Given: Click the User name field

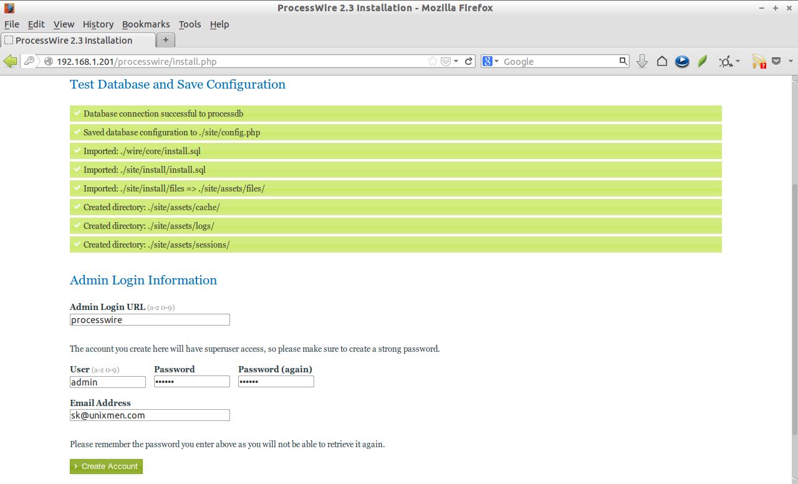Looking at the screenshot, I should (x=108, y=382).
